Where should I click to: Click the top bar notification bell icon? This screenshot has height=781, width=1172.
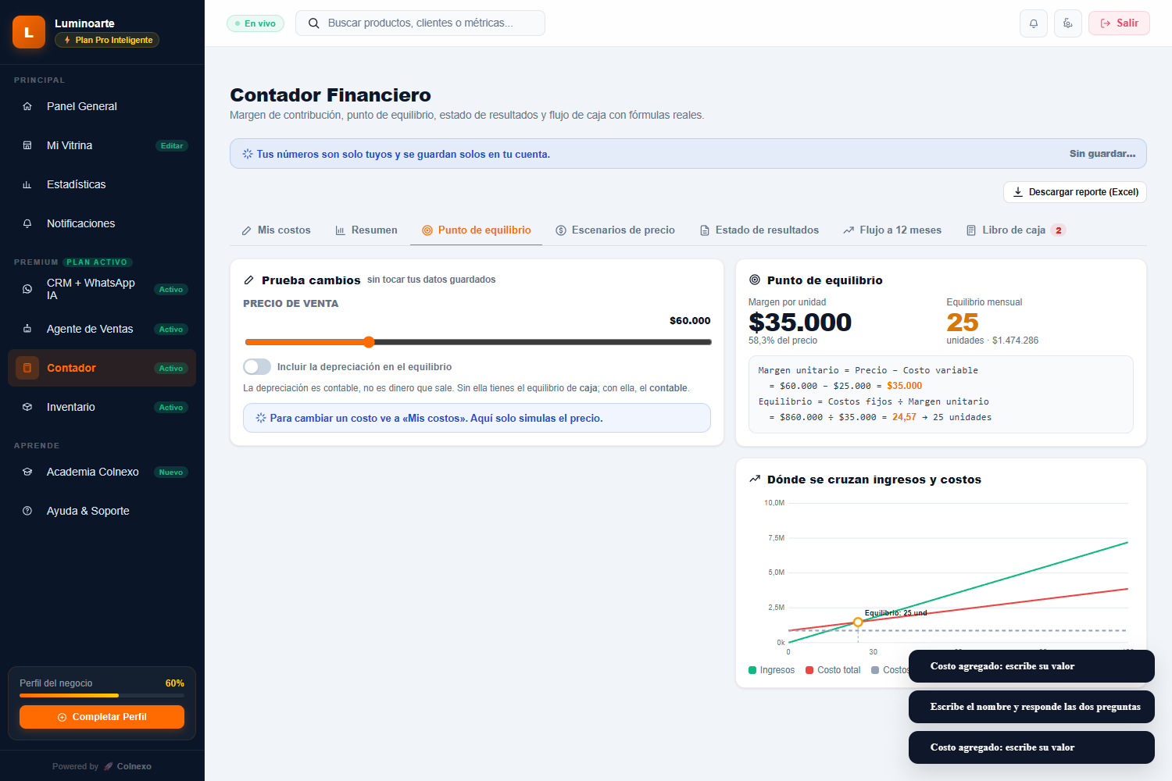[x=1034, y=23]
